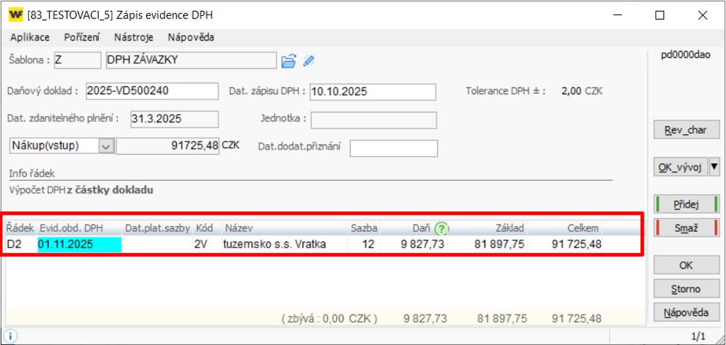The height and width of the screenshot is (345, 726).
Task: Open the Nástroje menu
Action: coord(134,38)
